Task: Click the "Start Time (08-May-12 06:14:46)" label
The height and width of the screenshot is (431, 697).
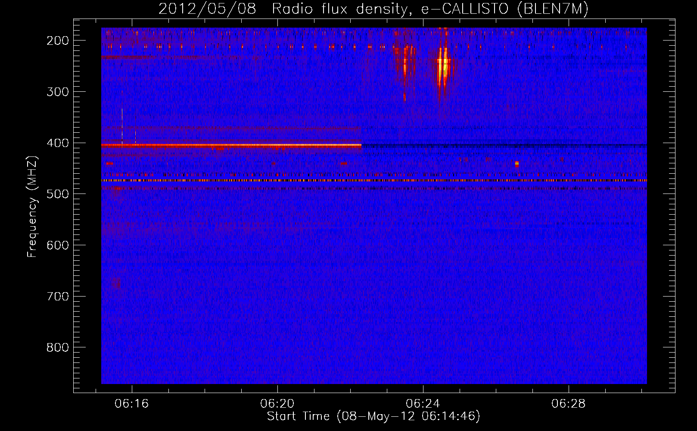Action: 373,416
